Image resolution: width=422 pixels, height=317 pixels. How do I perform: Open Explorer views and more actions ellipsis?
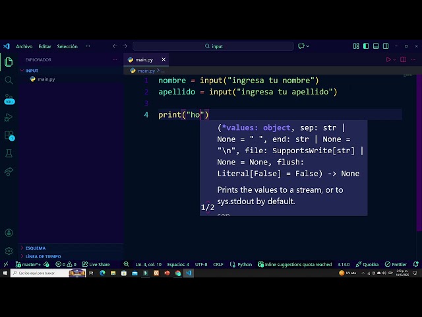coord(115,59)
